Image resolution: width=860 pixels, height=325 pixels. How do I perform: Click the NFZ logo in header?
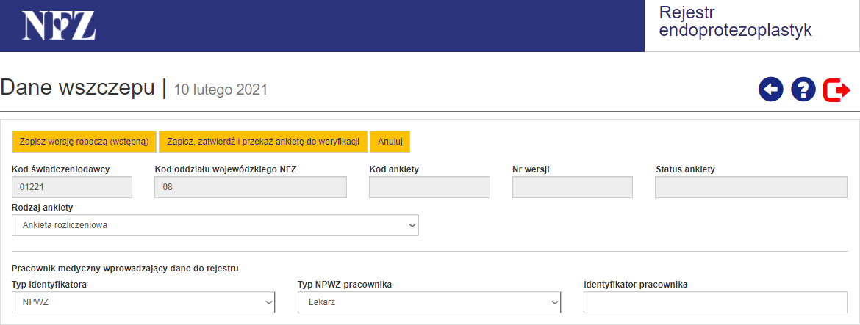pos(59,26)
